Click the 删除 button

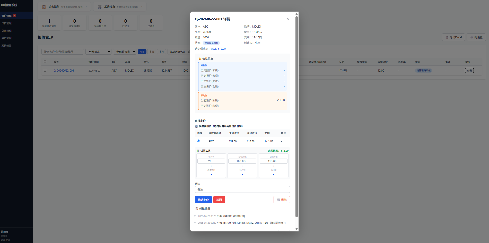pyautogui.click(x=282, y=200)
